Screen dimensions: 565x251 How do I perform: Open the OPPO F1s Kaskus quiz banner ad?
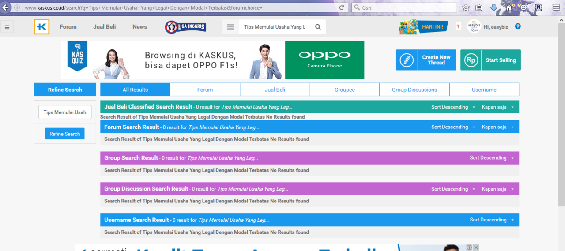point(213,60)
